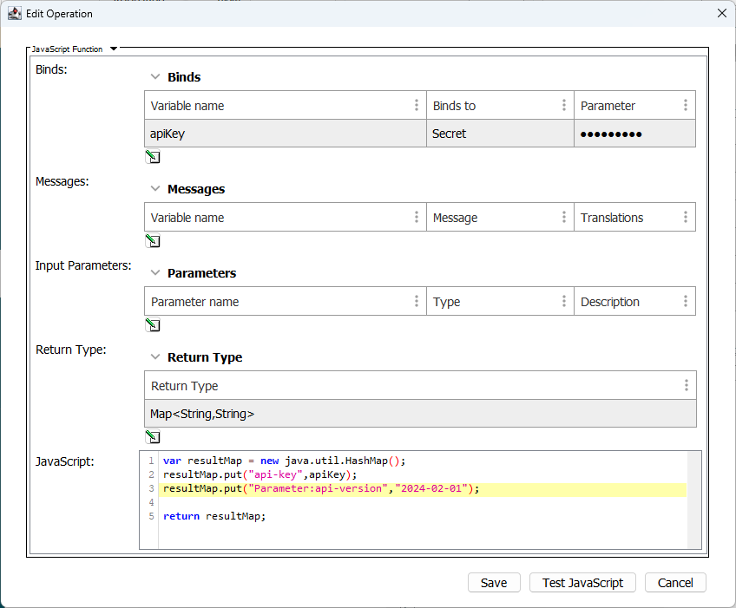Viewport: 736px width, 608px height.
Task: Collapse the Return Type section
Action: click(x=155, y=357)
